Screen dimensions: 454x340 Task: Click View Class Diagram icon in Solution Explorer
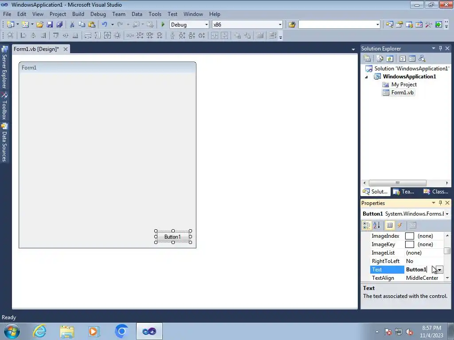point(422,59)
